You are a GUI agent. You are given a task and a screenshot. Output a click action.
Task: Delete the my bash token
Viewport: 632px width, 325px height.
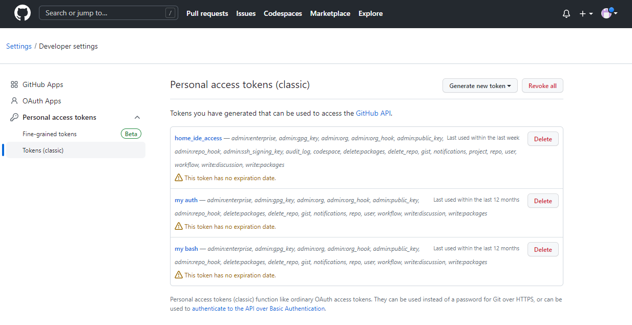[543, 249]
